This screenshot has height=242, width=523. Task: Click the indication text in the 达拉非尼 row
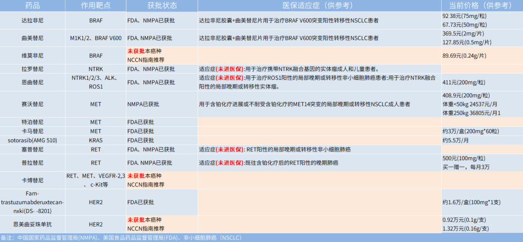click(289, 20)
